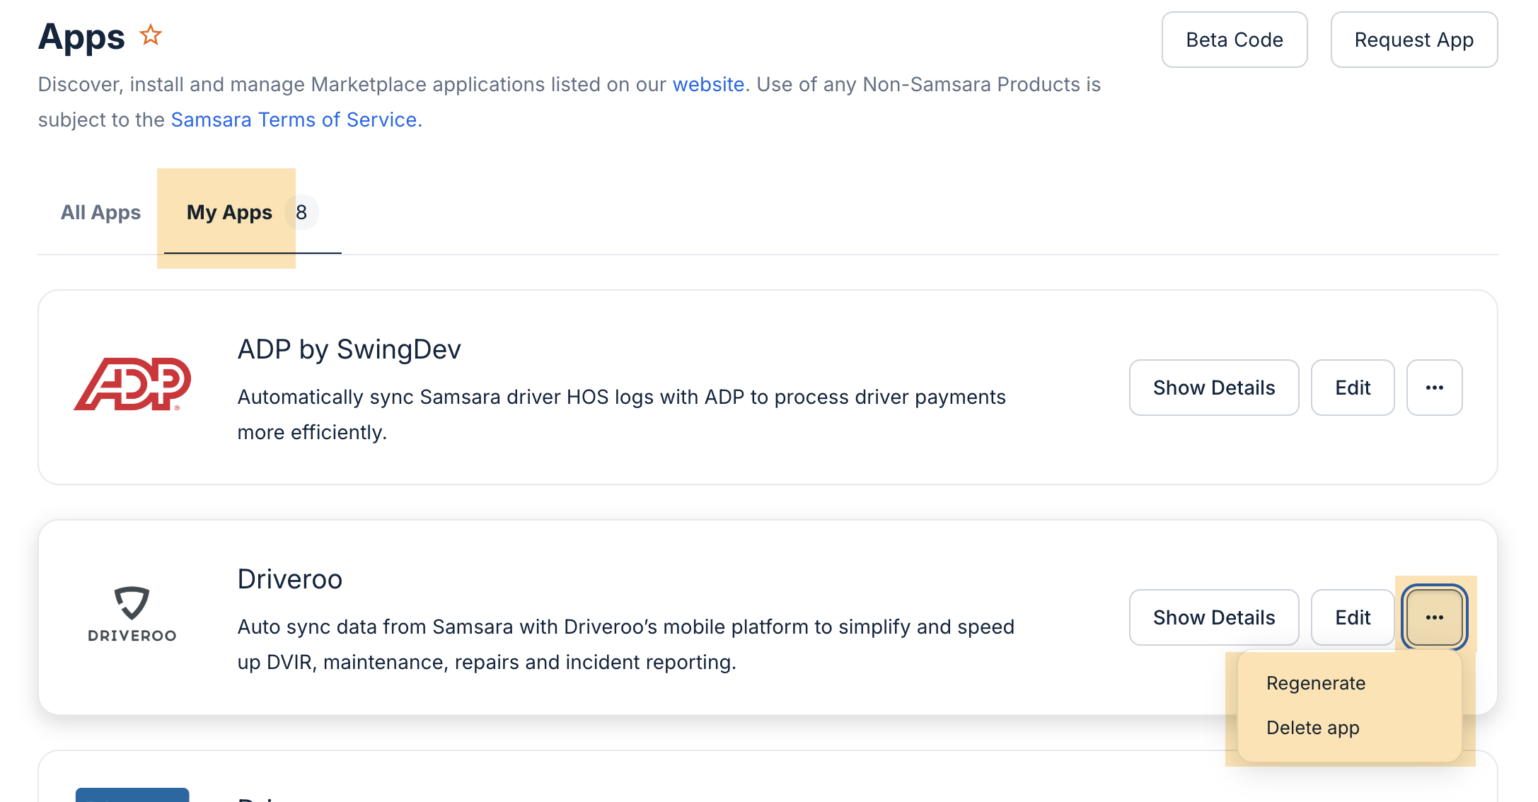Click the Driveroo logo thumbnail
1538x802 pixels.
pos(132,614)
